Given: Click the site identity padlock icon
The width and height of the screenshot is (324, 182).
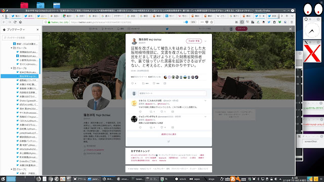Looking at the screenshot, I should point(49,22).
